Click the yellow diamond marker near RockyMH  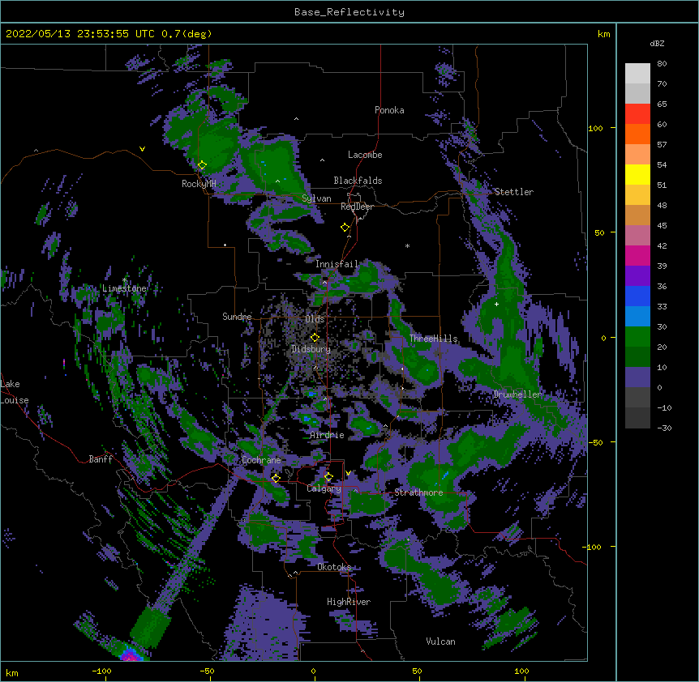click(x=203, y=165)
